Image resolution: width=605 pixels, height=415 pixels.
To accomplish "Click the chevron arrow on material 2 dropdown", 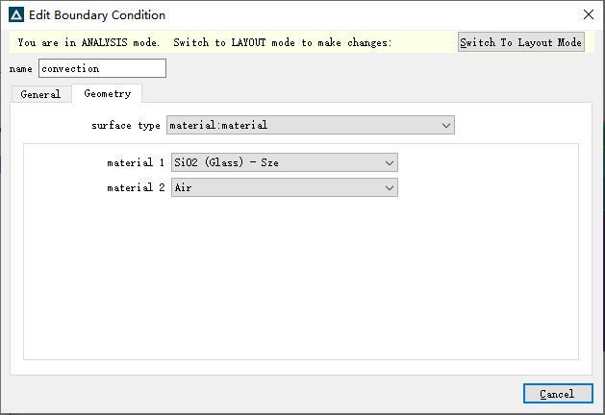I will click(x=390, y=188).
